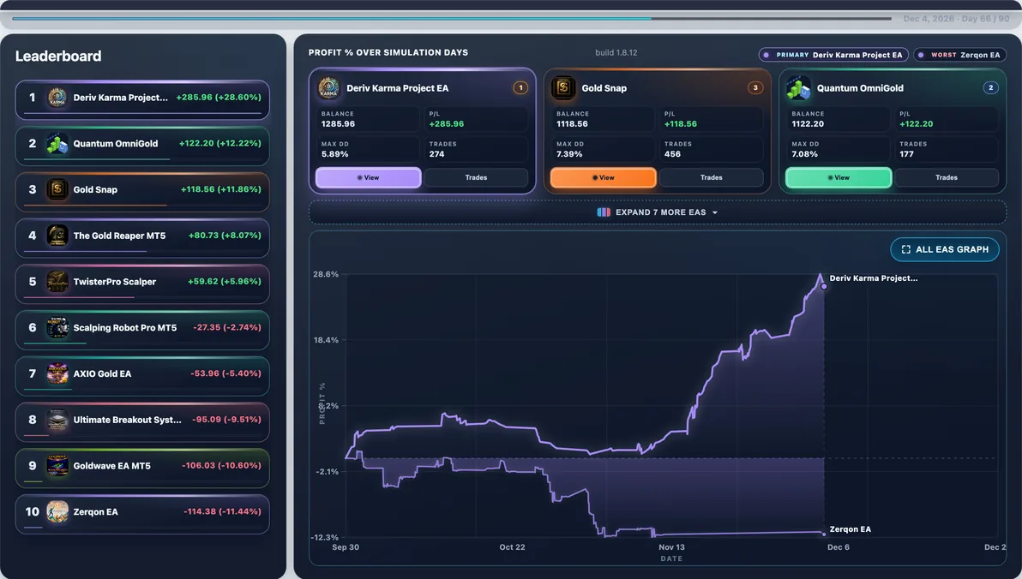Open the All EAs Graph
1022x579 pixels.
pos(945,249)
